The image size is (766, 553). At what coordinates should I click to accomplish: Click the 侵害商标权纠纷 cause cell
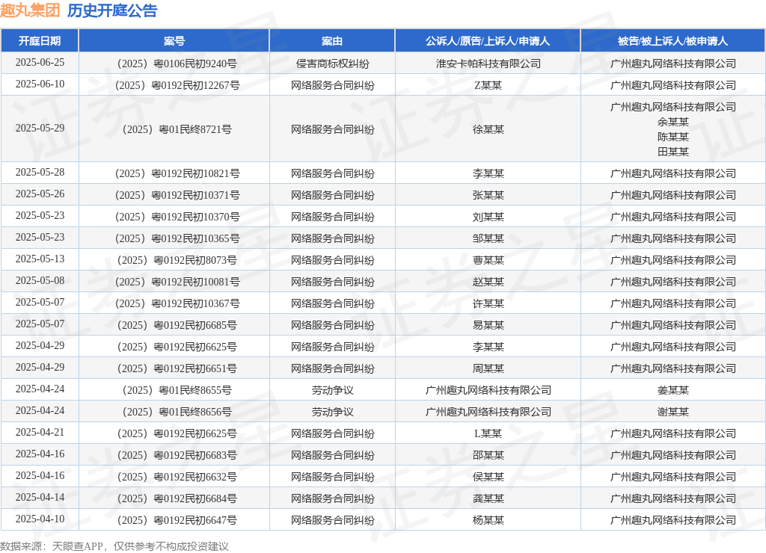point(332,64)
